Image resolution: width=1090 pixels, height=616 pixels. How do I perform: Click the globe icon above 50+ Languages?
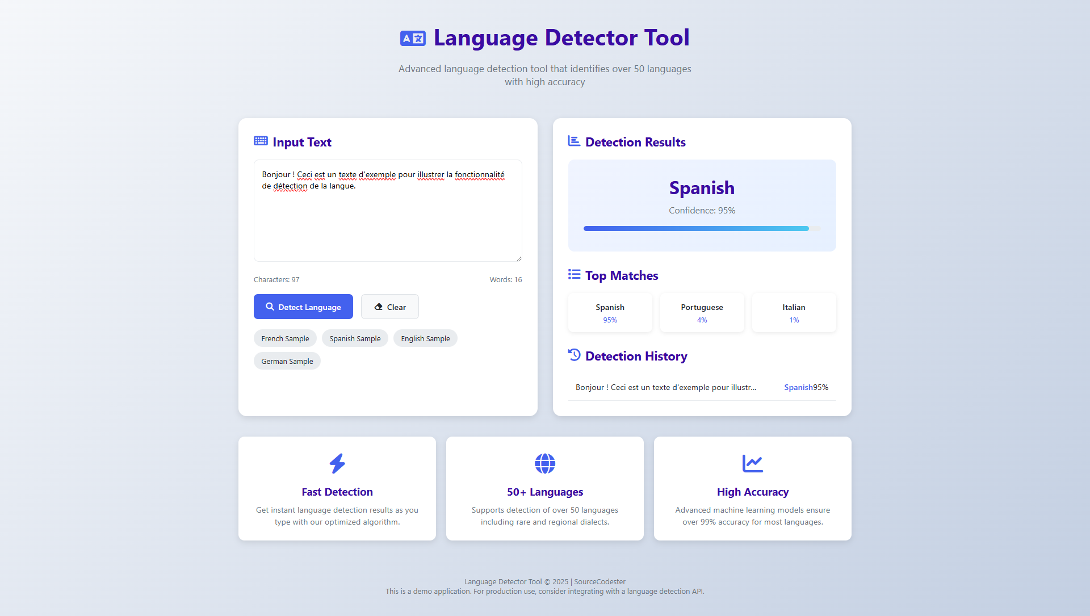544,463
